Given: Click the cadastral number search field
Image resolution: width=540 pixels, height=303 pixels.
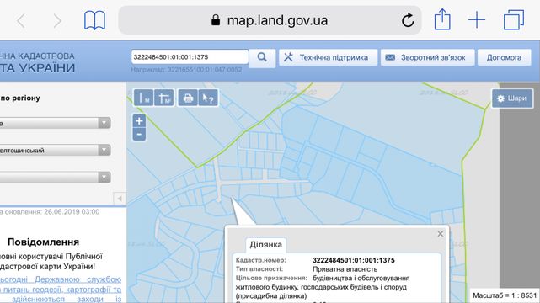Looking at the screenshot, I should pos(190,57).
